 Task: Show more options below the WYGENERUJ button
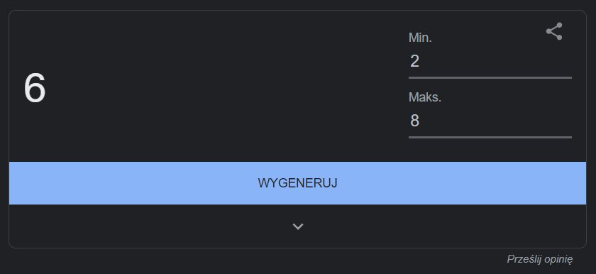(297, 226)
